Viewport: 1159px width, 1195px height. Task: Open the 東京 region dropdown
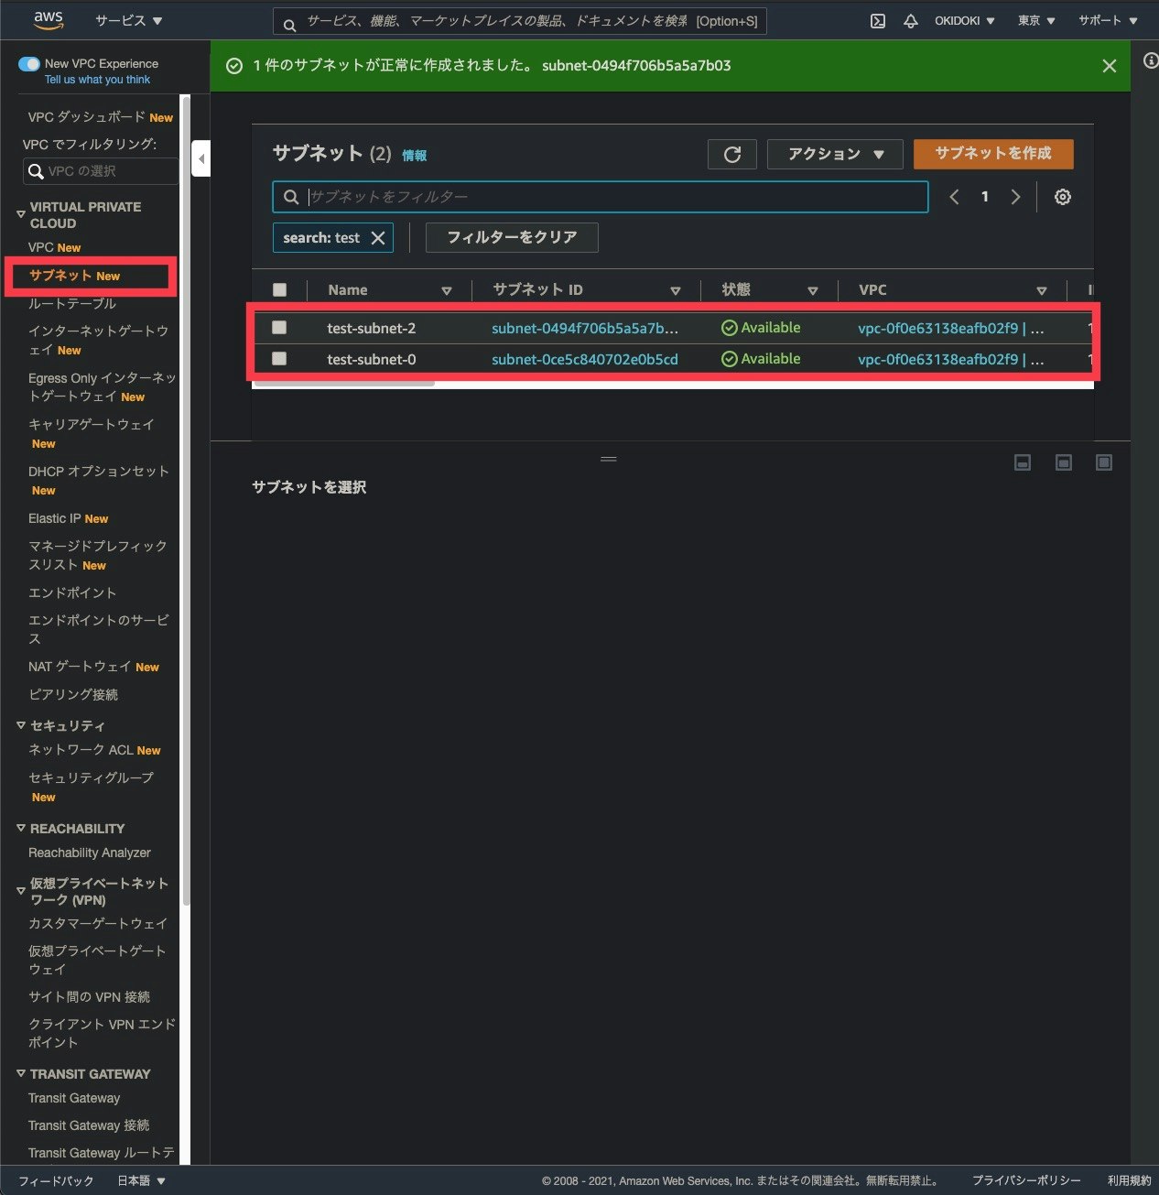[x=1036, y=20]
